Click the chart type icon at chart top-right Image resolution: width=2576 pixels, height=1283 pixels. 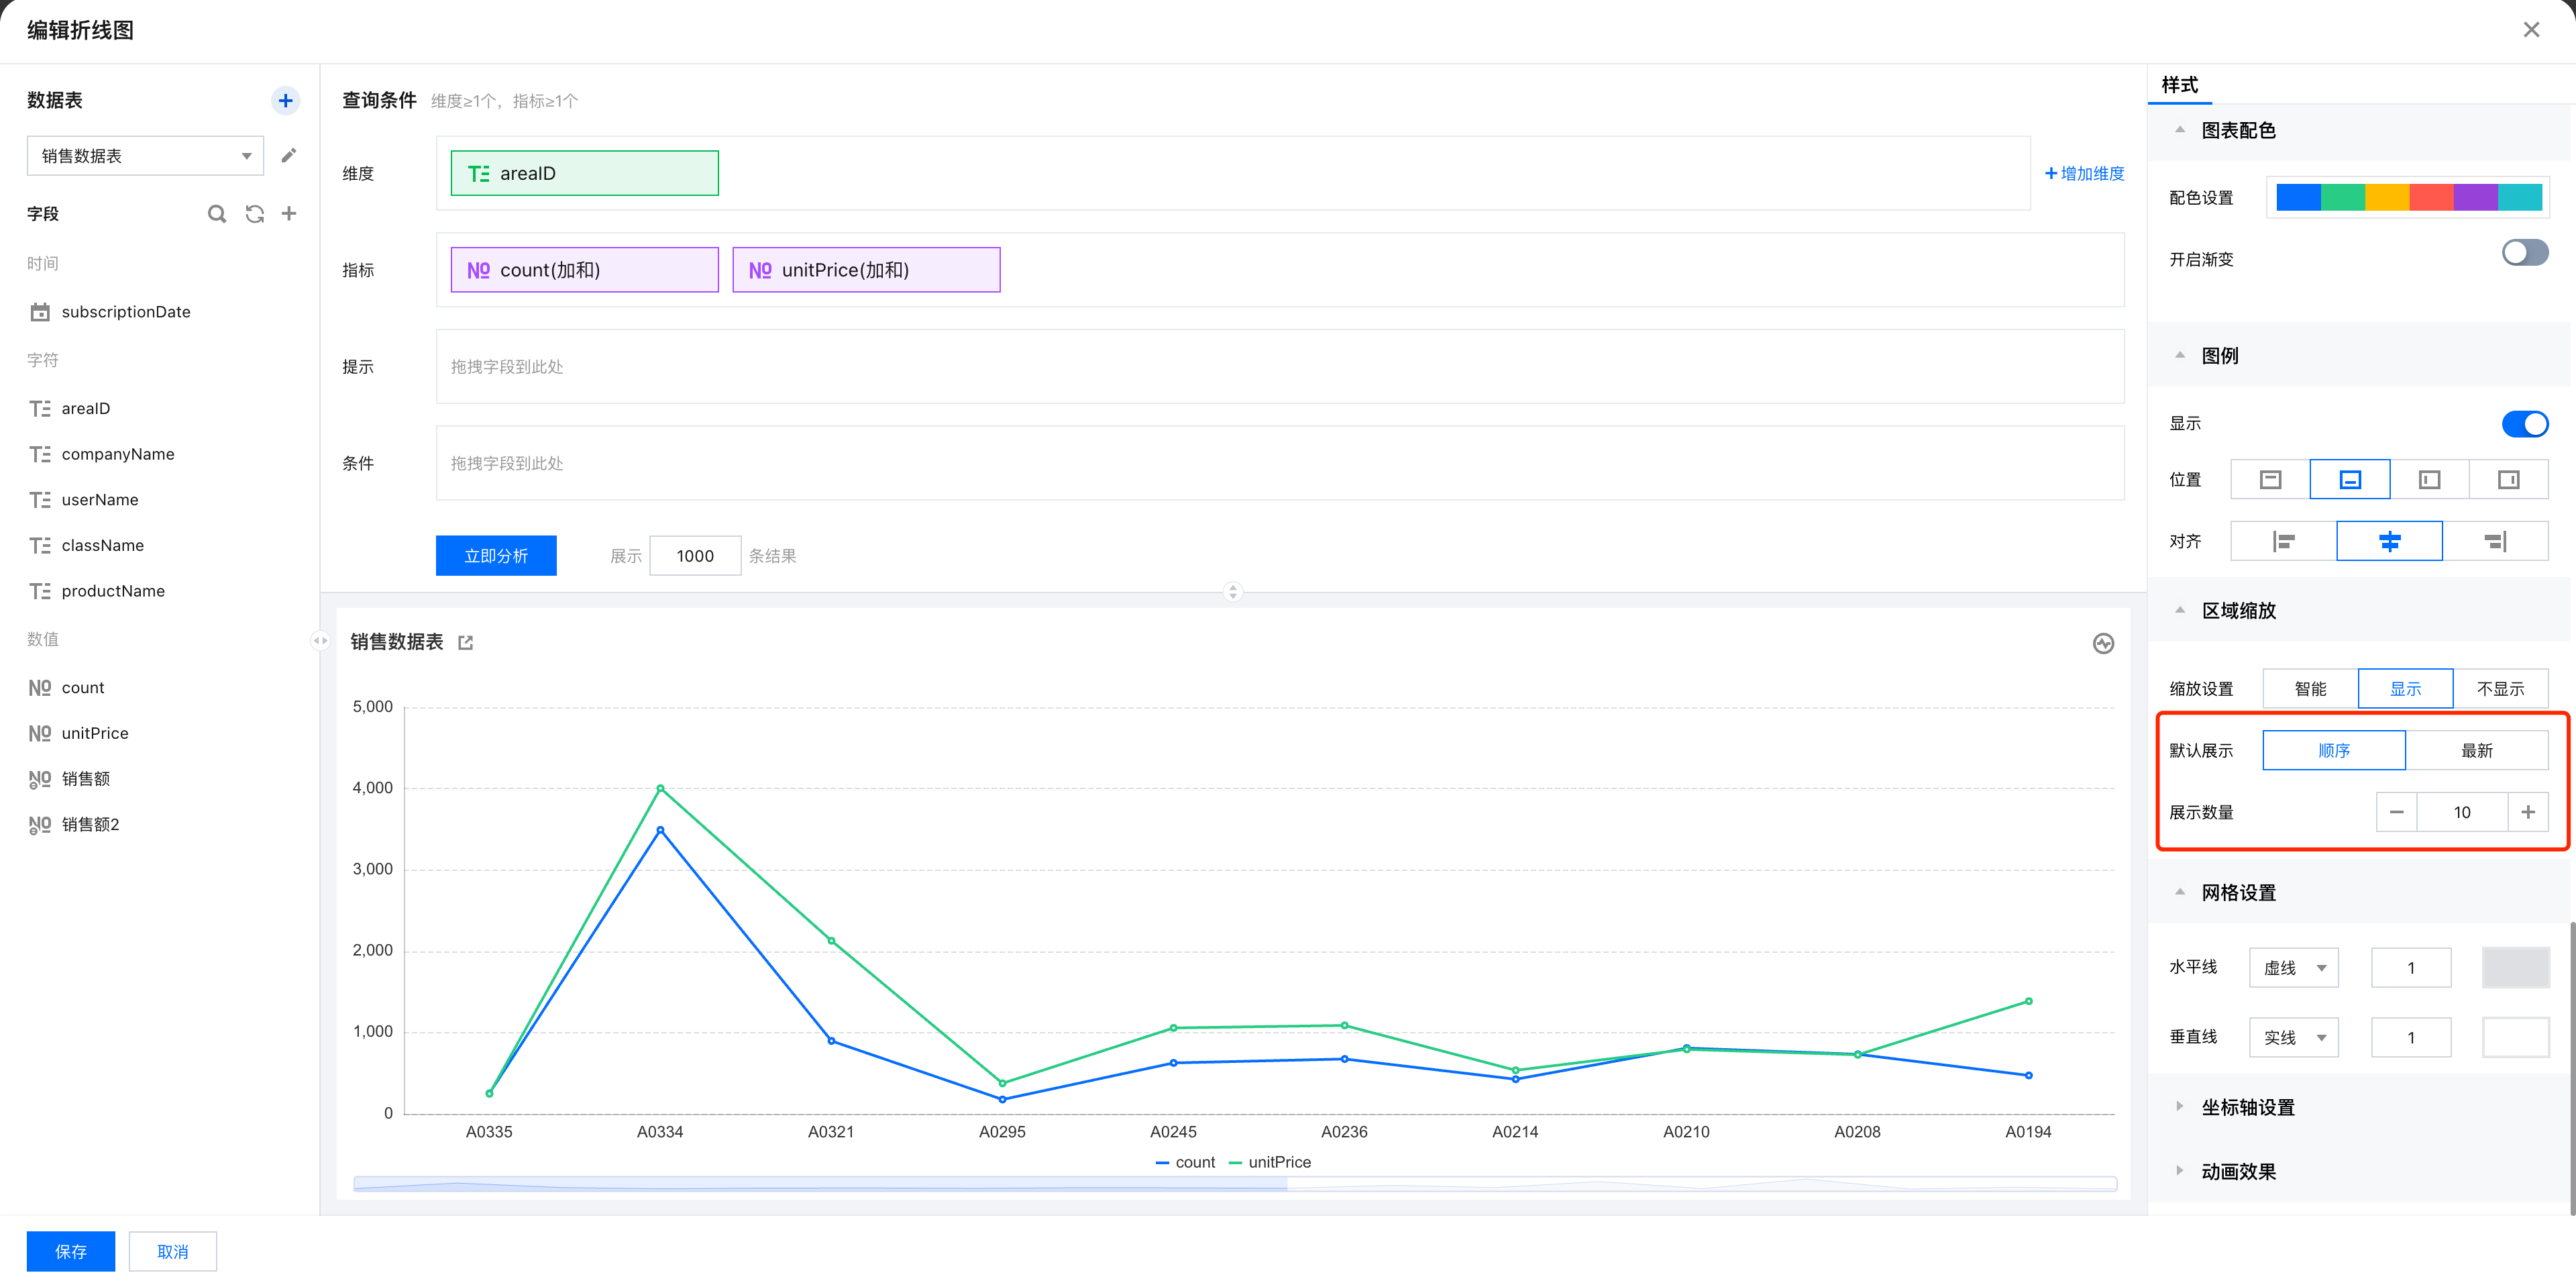(x=2103, y=643)
